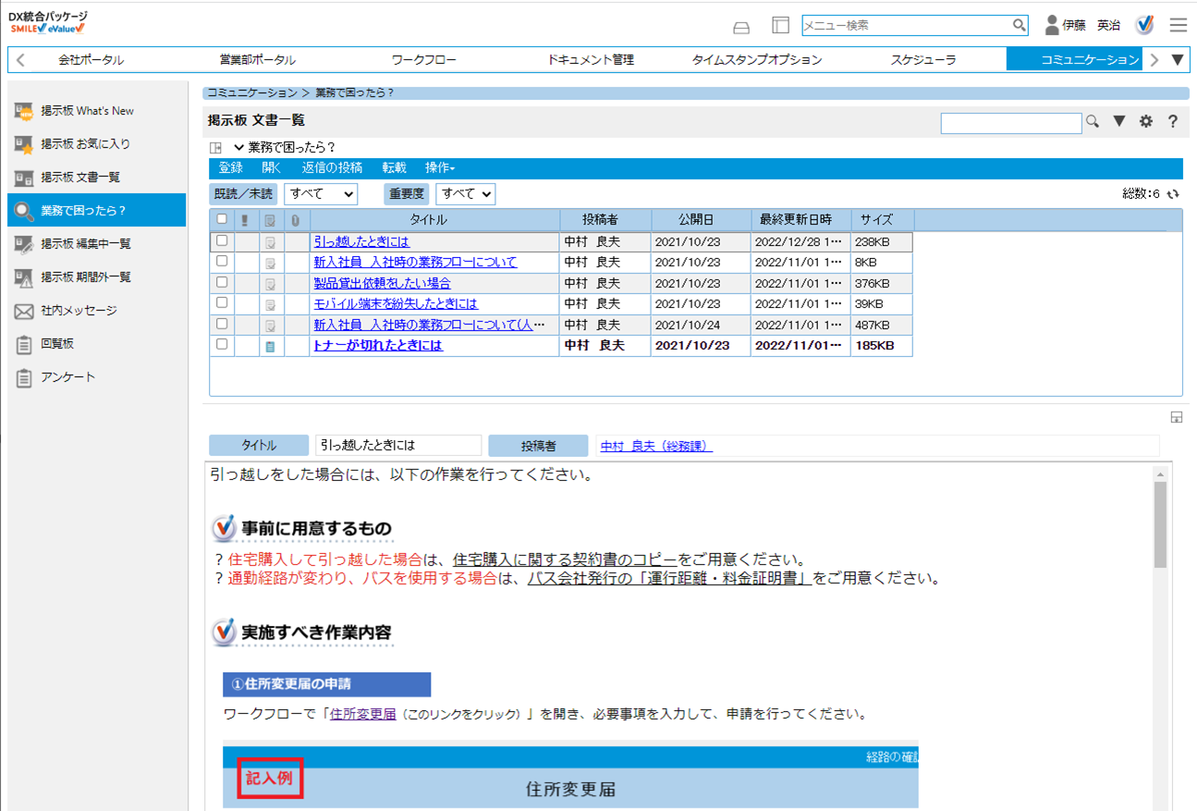The image size is (1197, 811).
Task: Open the モバイル端末を紛失したときには link
Action: [396, 303]
